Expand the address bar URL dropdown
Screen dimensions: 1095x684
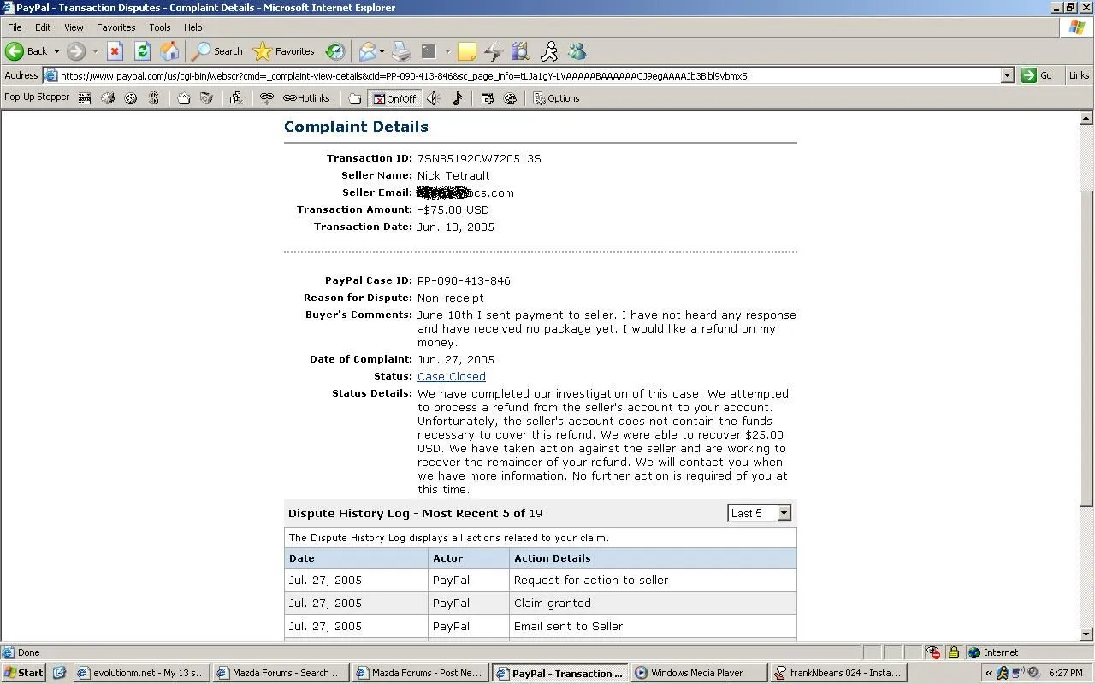(x=1007, y=75)
